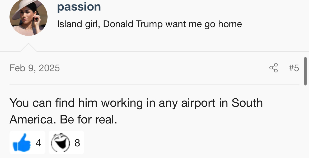Show who liked via the 4 count

click(38, 143)
